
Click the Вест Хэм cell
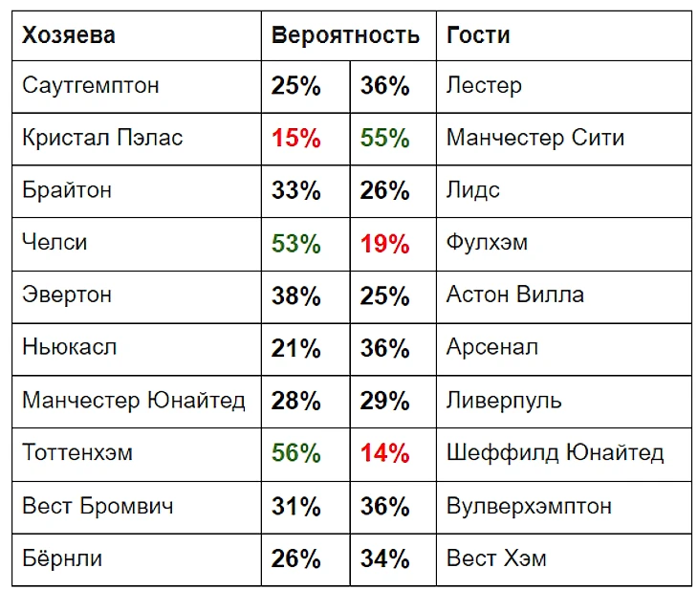564,559
